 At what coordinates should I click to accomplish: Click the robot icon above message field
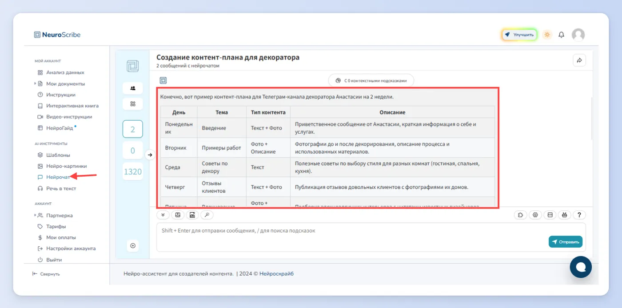coord(564,215)
